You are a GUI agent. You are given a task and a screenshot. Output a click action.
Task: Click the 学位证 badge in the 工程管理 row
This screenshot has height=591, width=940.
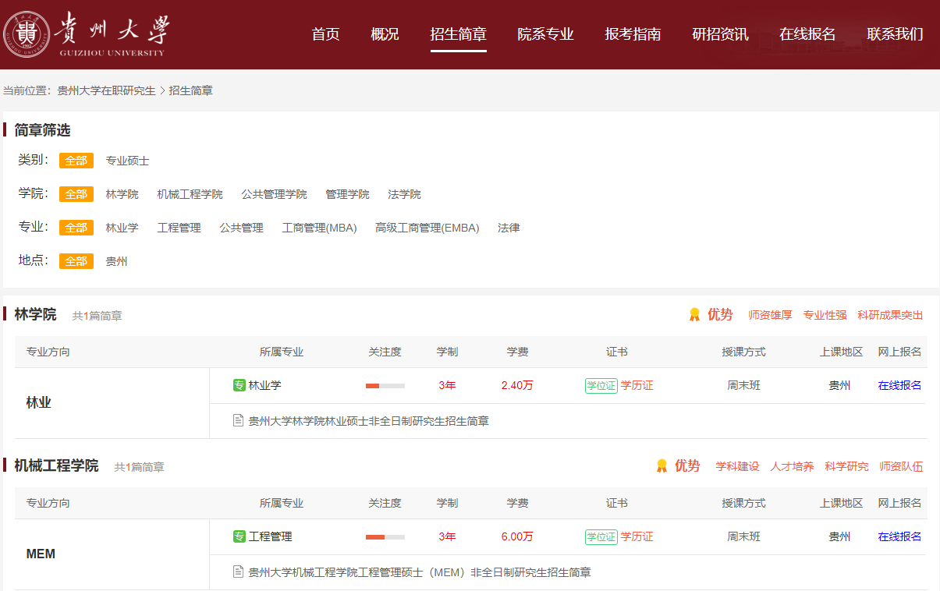coord(601,536)
